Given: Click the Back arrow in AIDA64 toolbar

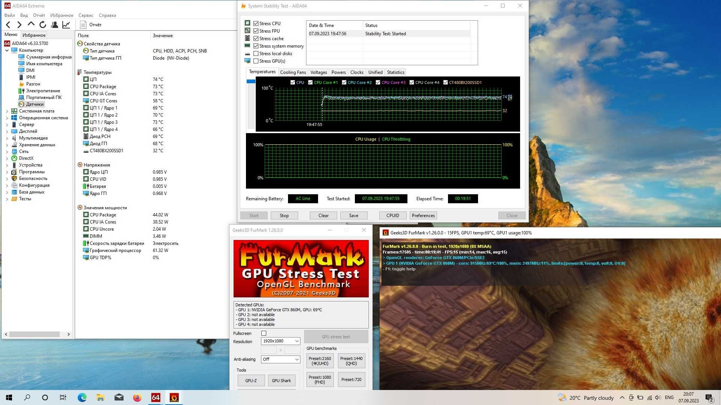Looking at the screenshot, I should click(x=8, y=25).
